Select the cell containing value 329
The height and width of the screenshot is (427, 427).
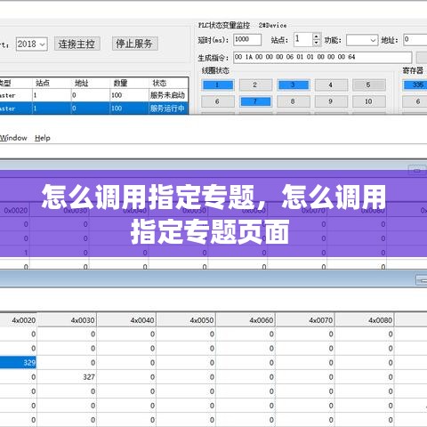coord(18,363)
